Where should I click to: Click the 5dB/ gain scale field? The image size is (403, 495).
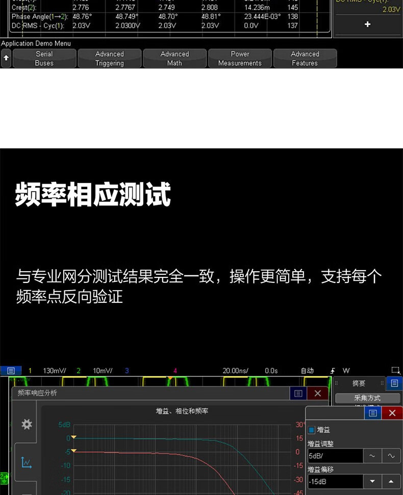335,456
